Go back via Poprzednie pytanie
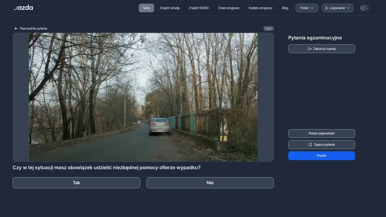The height and width of the screenshot is (217, 386). [31, 28]
